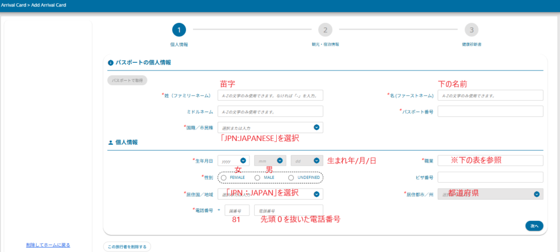Open the birth year yyyy dropdown

click(x=234, y=161)
